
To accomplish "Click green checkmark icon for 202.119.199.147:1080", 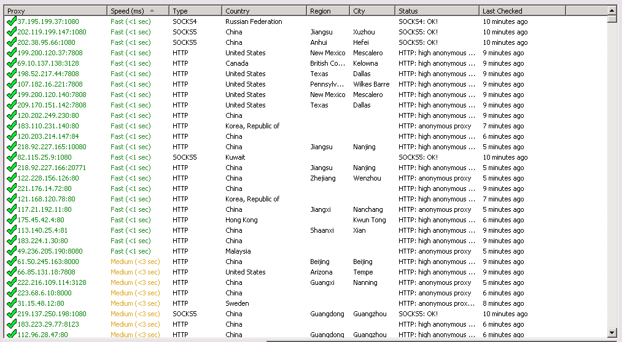I will [12, 31].
